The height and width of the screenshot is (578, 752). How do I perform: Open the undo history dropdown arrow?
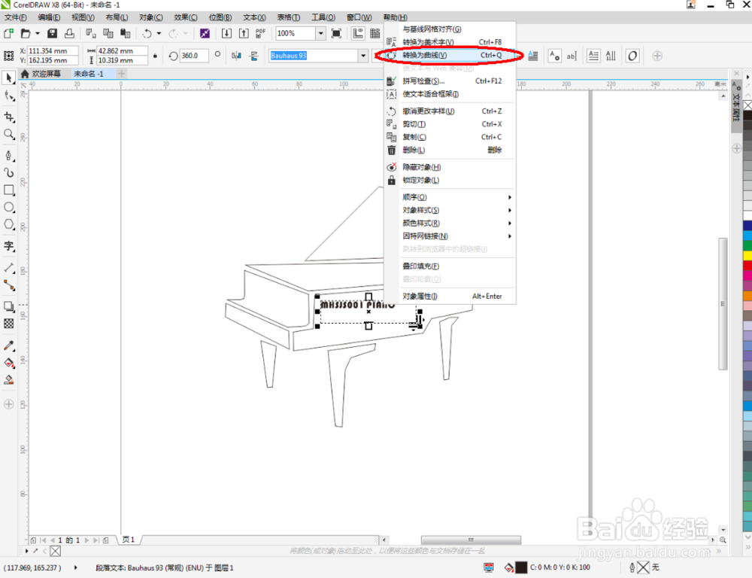(159, 33)
